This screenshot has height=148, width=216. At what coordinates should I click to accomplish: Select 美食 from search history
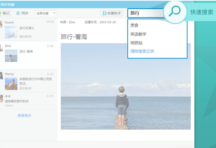pos(134,25)
